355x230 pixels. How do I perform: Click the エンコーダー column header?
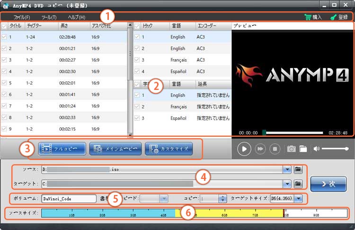pyautogui.click(x=213, y=26)
